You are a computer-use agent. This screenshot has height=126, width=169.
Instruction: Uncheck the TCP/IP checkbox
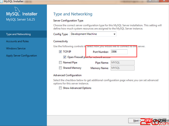pos(60,52)
